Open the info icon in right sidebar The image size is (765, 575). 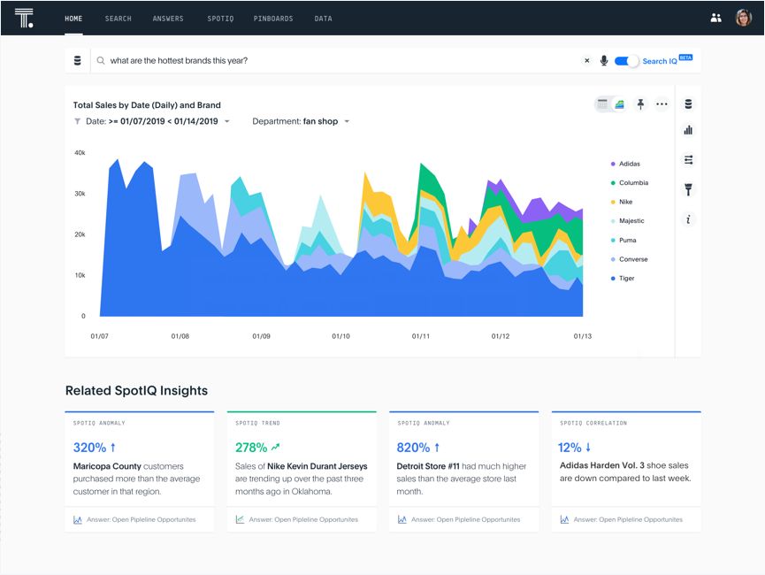coord(688,219)
